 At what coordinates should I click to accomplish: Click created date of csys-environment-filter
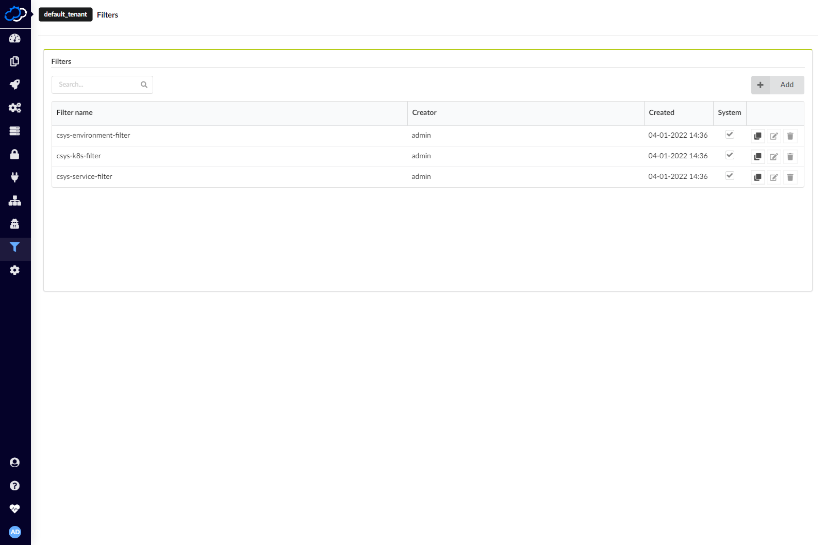(x=678, y=135)
